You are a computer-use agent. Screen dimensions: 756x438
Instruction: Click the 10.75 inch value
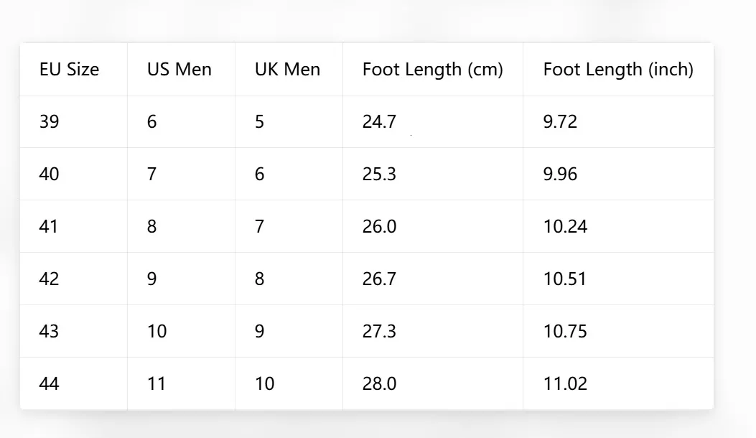[x=566, y=332]
